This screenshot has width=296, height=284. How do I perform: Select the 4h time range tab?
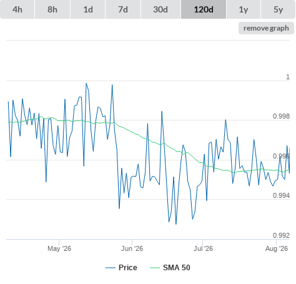point(17,9)
